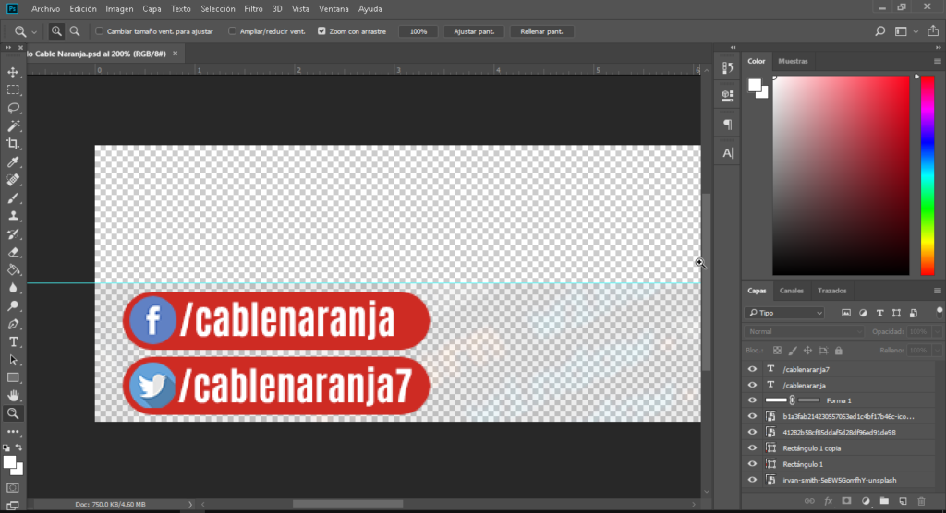Viewport: 946px width, 513px height.
Task: Select the Crop tool
Action: tap(13, 144)
